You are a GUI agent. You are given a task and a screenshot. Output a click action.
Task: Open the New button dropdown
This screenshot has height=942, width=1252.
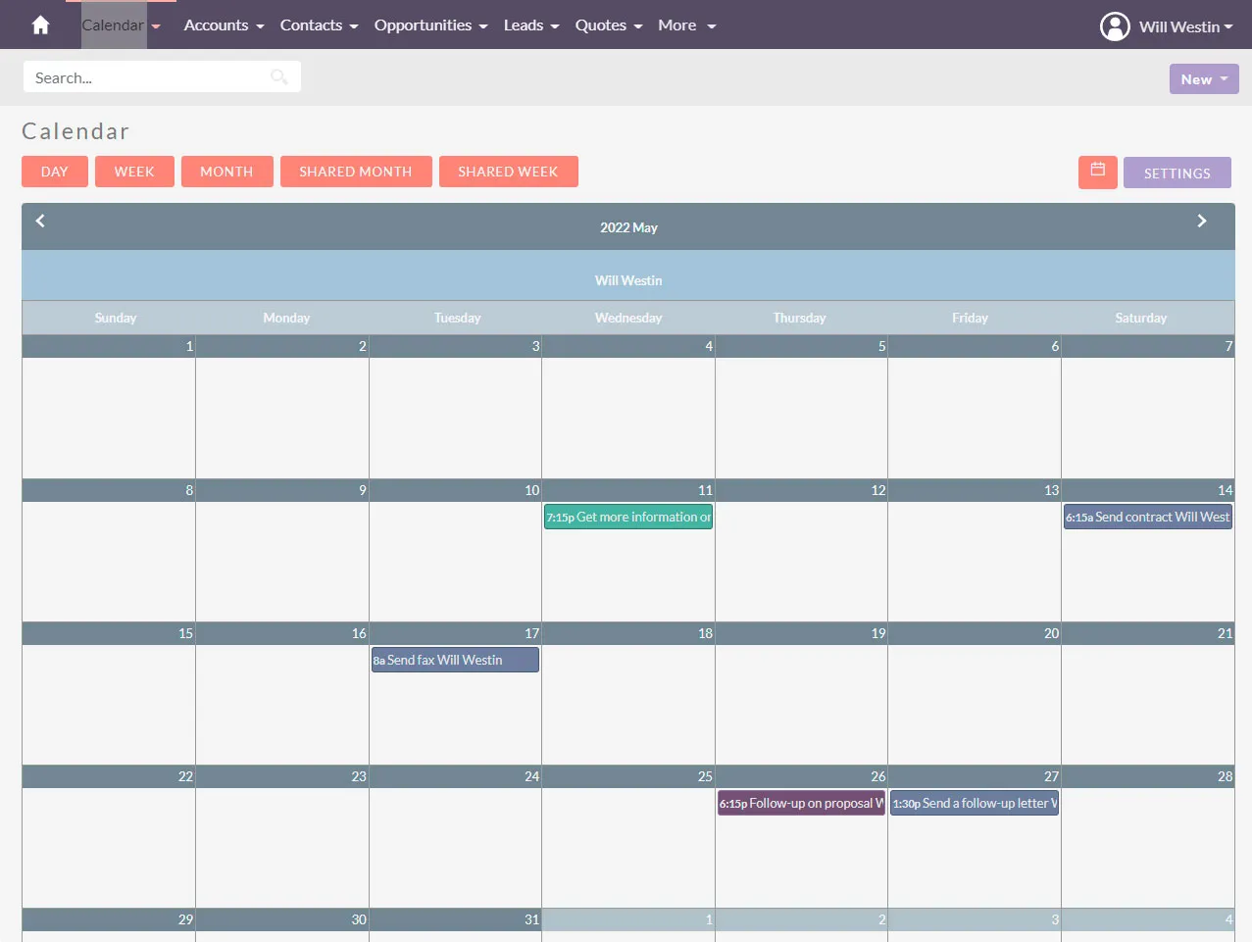(1203, 79)
